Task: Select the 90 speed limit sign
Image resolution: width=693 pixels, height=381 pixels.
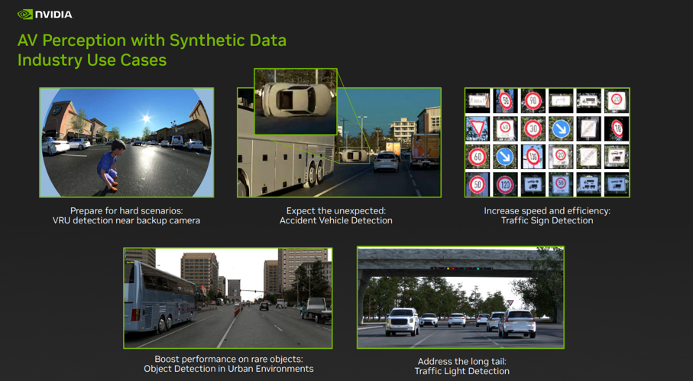Action: pos(533,101)
